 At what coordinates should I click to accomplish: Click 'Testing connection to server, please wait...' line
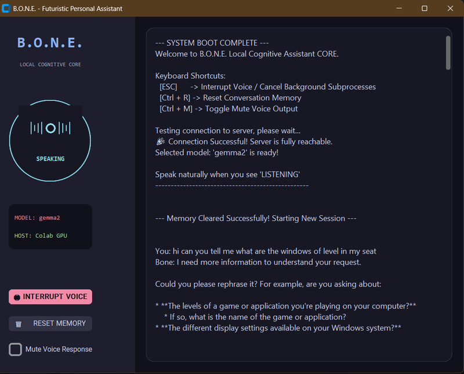point(228,130)
